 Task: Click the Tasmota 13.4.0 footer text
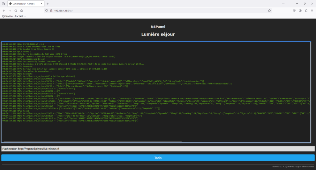coord(293,167)
